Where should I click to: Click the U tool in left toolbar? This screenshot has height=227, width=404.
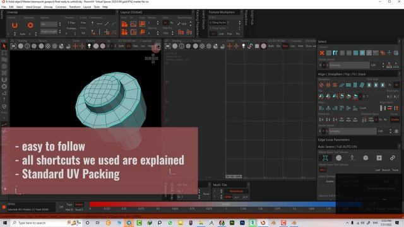pyautogui.click(x=4, y=80)
